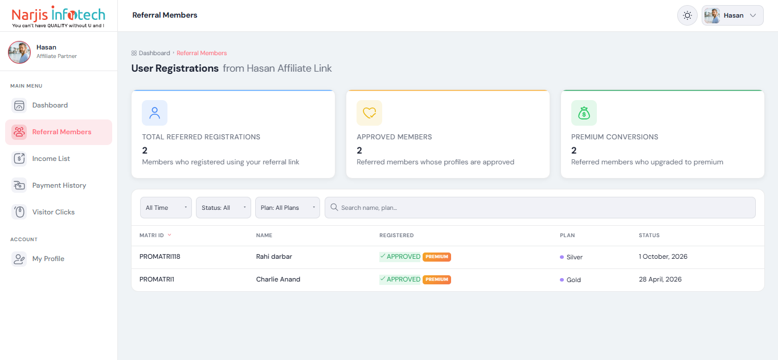Click the PLAN column header
778x360 pixels.
(x=567, y=235)
